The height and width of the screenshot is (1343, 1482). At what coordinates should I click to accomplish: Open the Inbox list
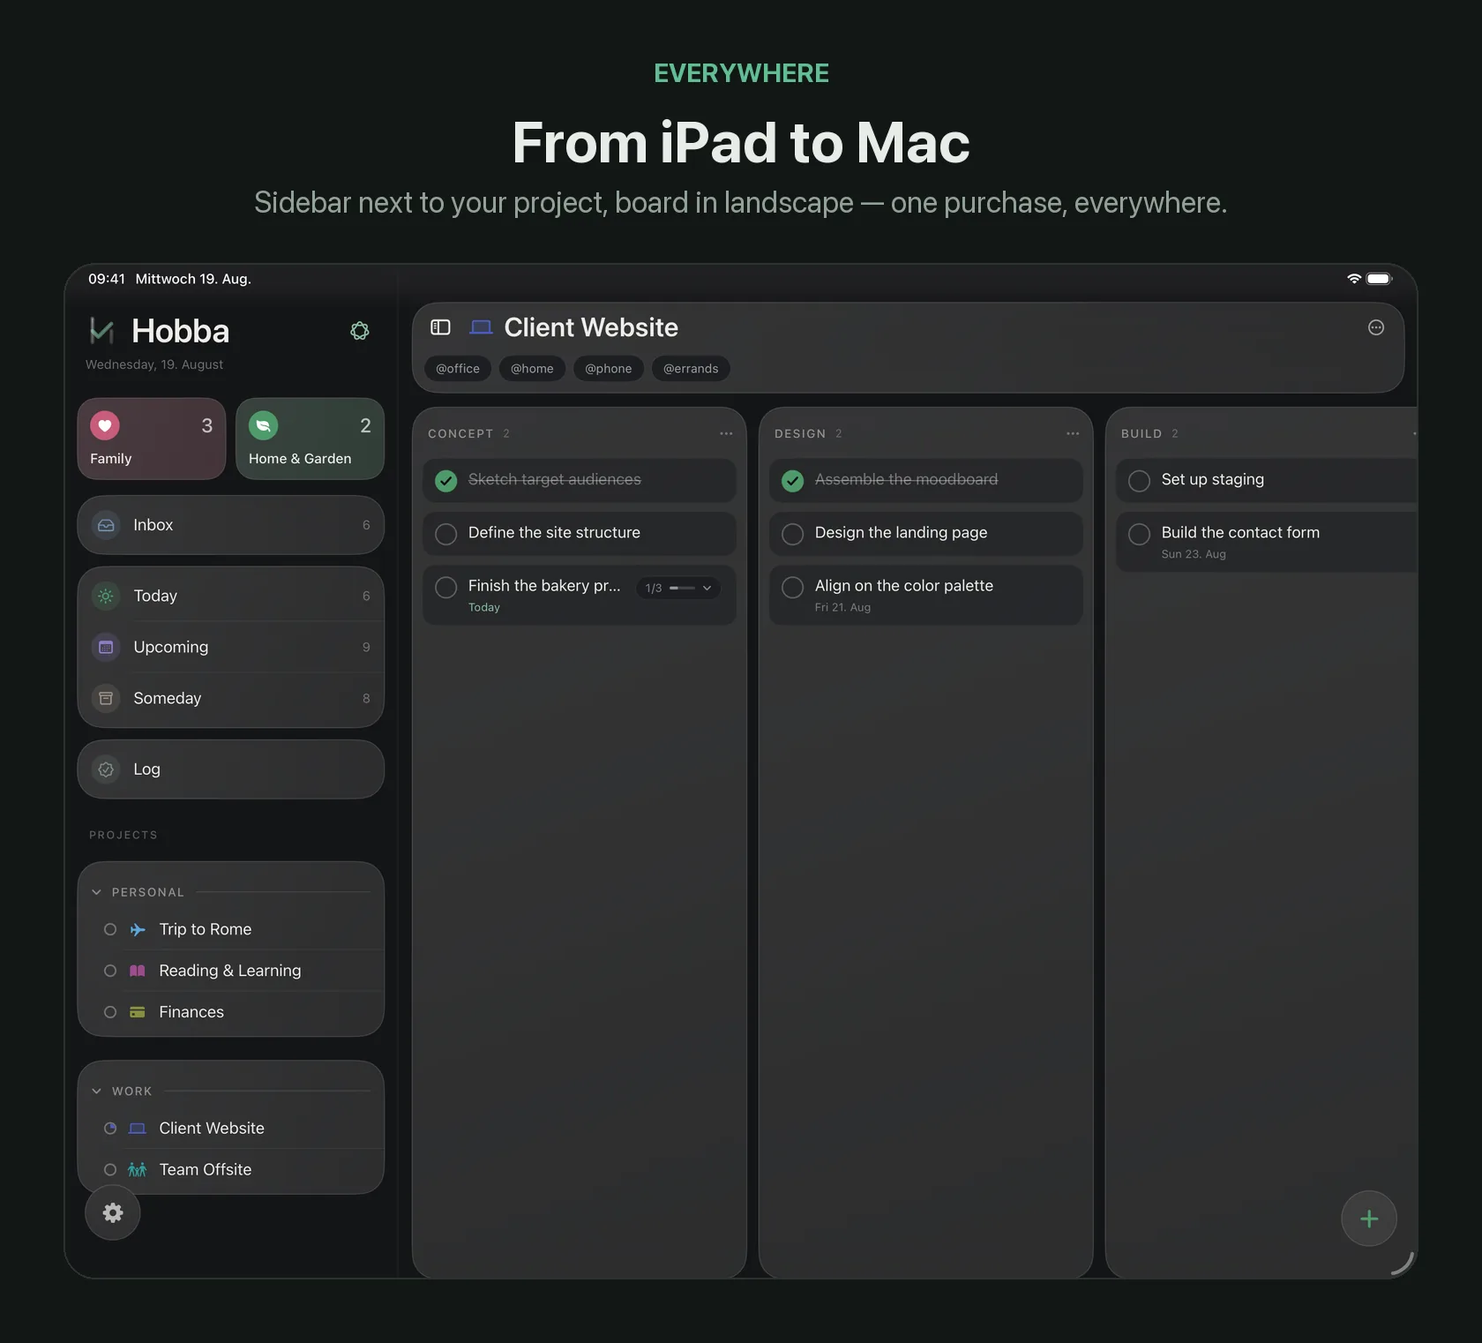pyautogui.click(x=230, y=525)
